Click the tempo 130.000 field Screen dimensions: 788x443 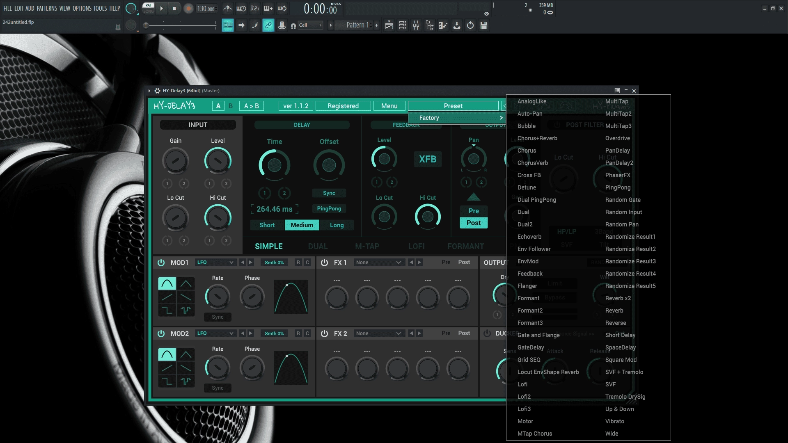click(x=206, y=9)
